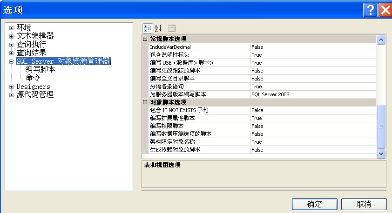Select 查询结果 in the options tree
Screen dimensions: 392x213
click(x=32, y=53)
